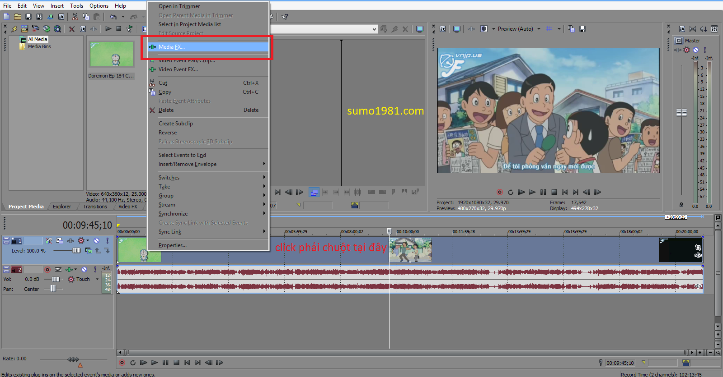Create a new project from the toolbar
The image size is (723, 377).
6,17
